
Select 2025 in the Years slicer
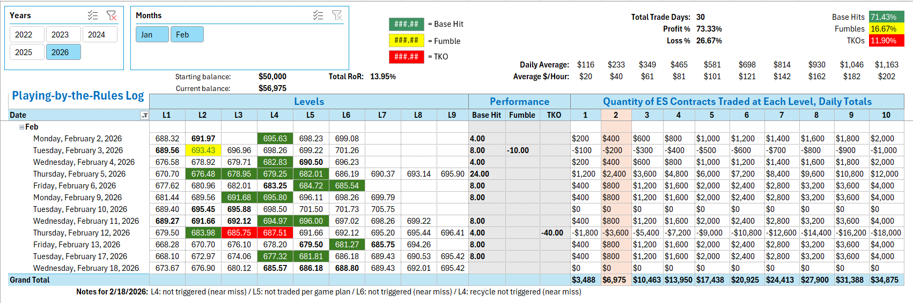pyautogui.click(x=24, y=52)
